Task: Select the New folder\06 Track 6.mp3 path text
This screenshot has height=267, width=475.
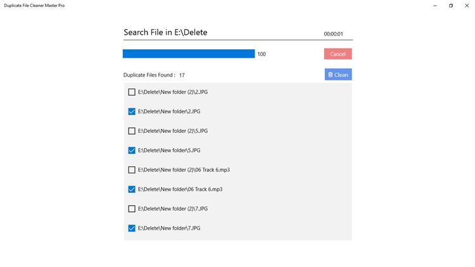Action: [x=180, y=189]
